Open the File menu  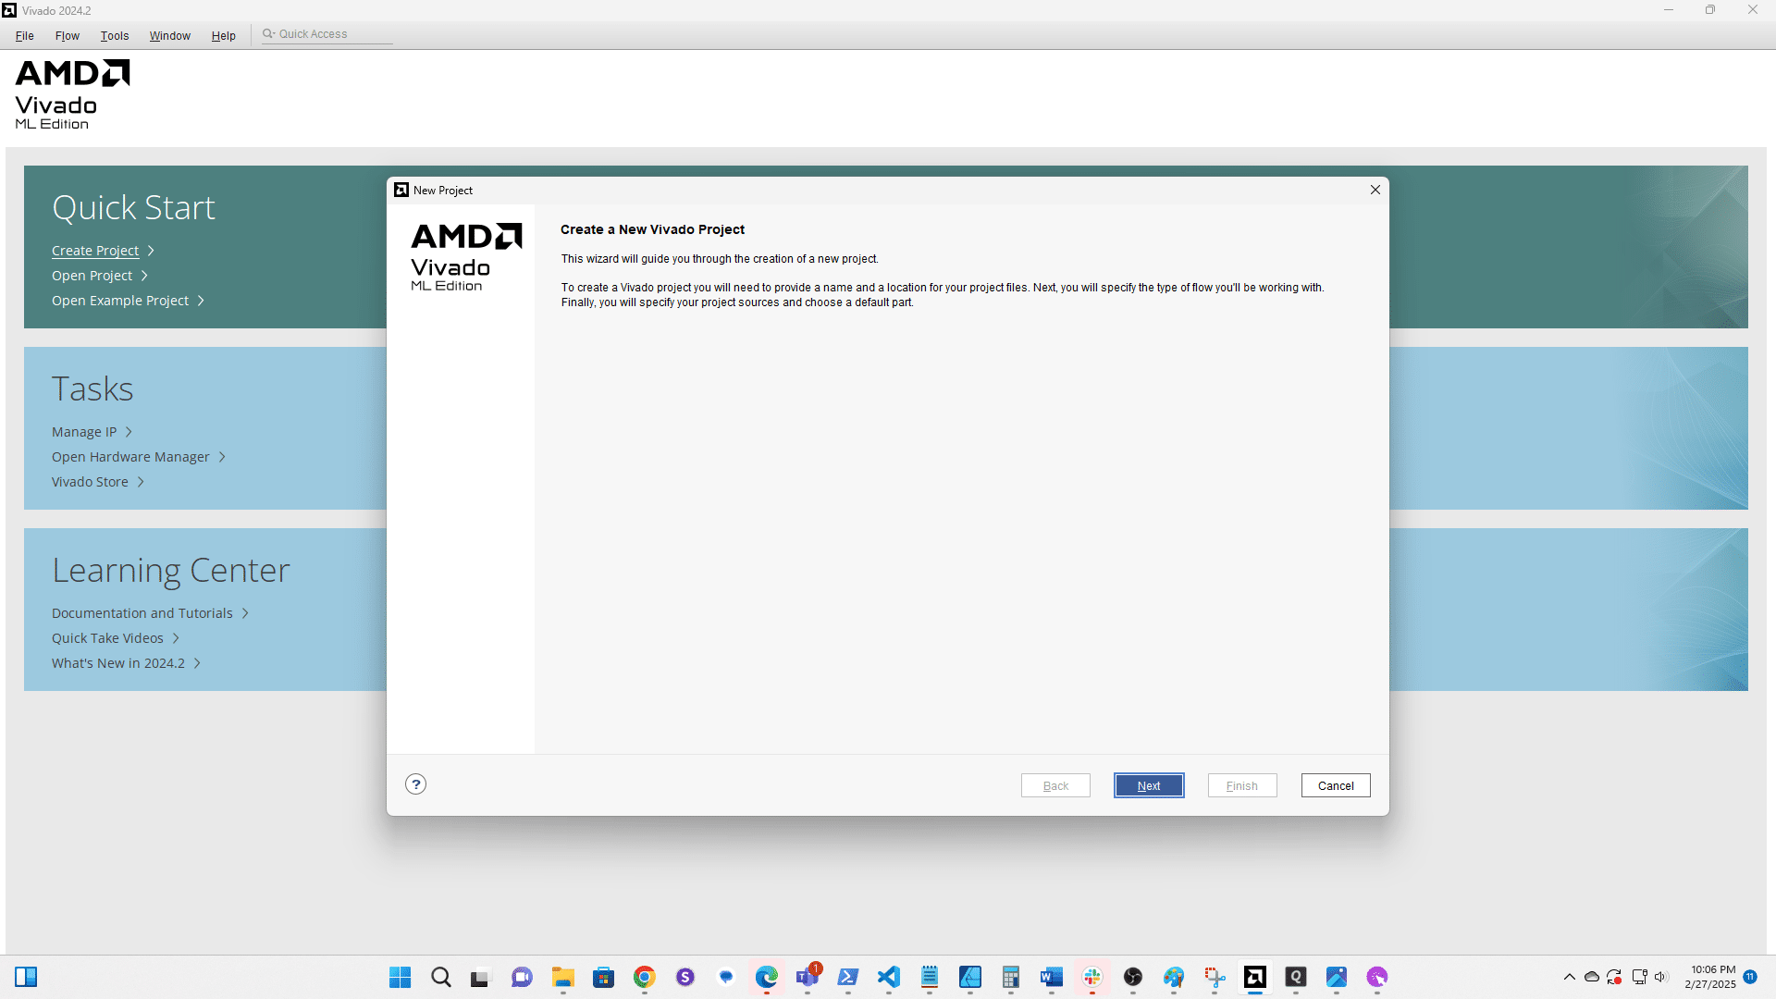(x=25, y=35)
